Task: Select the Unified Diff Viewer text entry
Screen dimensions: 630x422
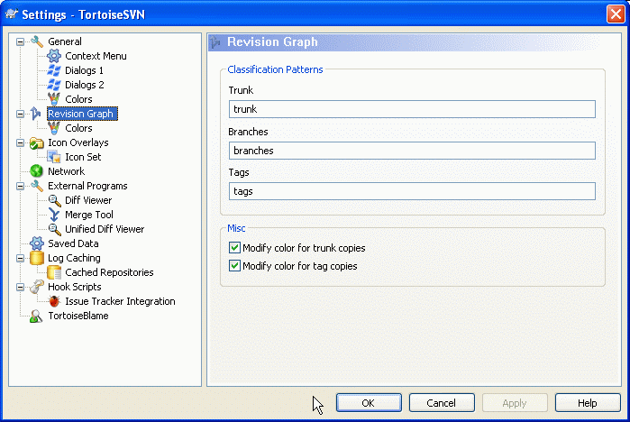Action: (105, 229)
